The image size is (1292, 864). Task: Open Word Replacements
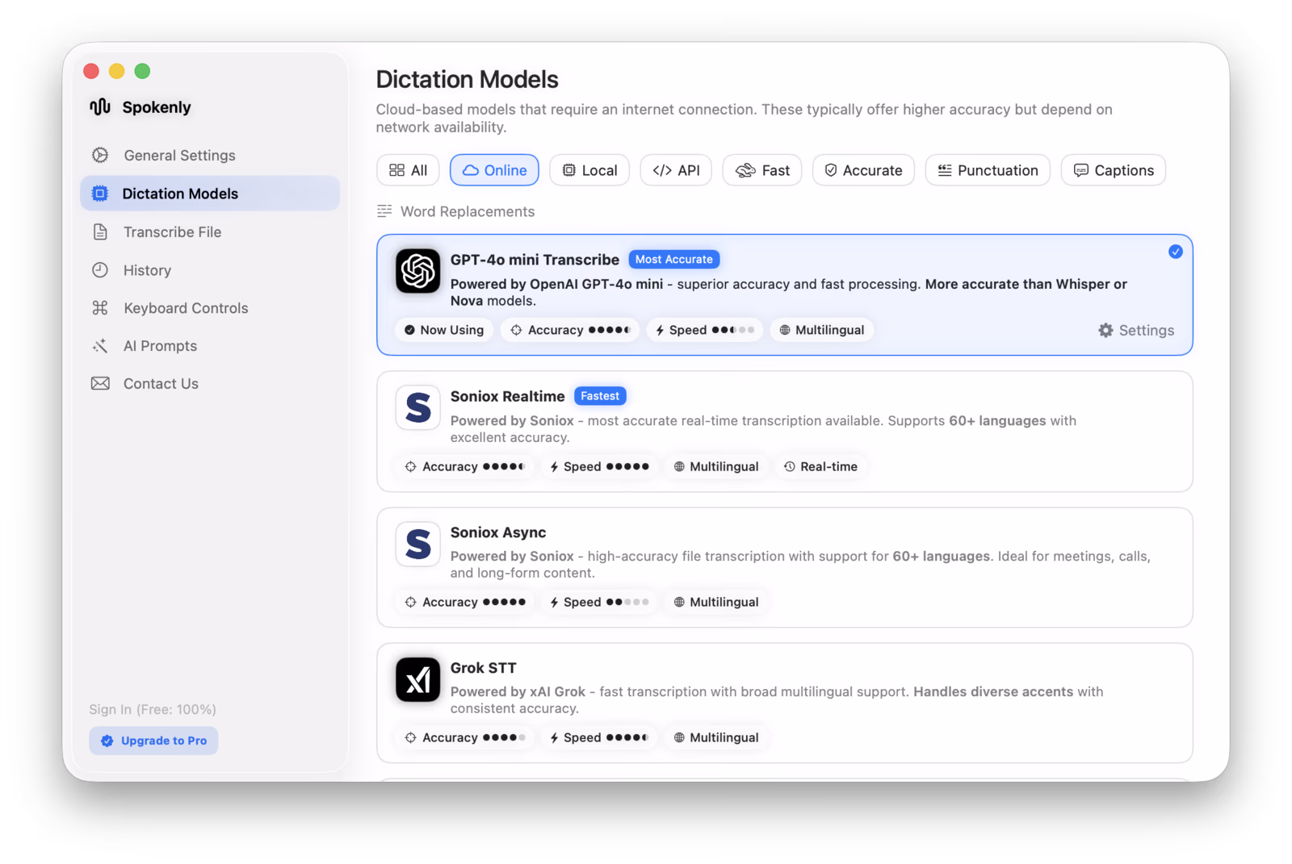point(456,211)
